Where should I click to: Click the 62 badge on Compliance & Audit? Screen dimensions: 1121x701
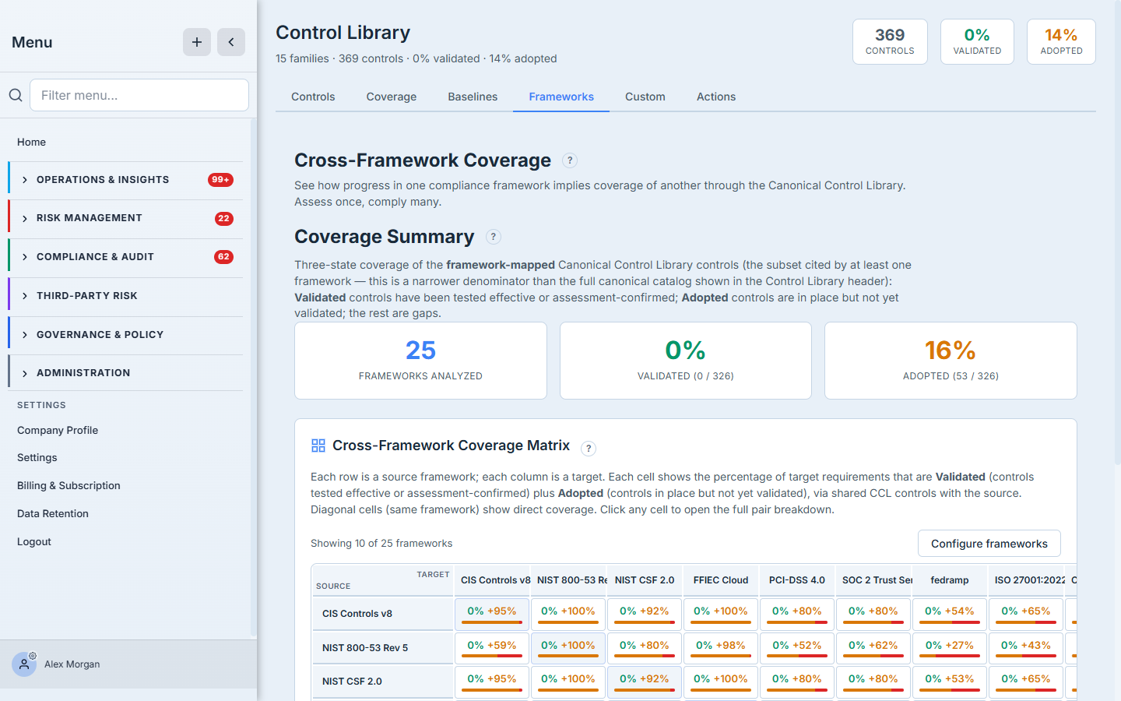(x=224, y=257)
